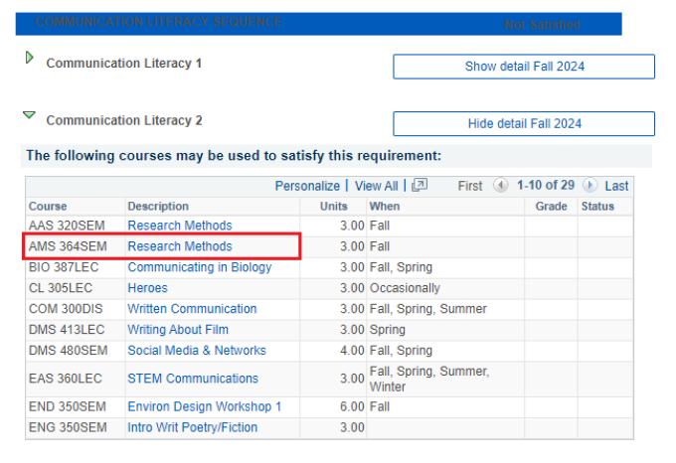Open the Personalize table link
Screen dimensions: 676x463
tap(307, 186)
